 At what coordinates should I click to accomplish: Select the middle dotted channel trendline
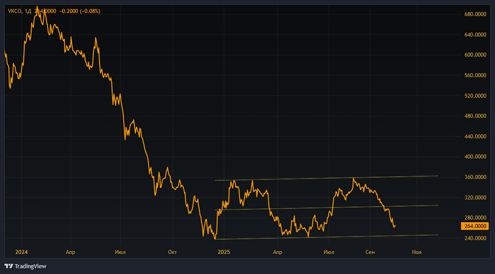pos(326,207)
